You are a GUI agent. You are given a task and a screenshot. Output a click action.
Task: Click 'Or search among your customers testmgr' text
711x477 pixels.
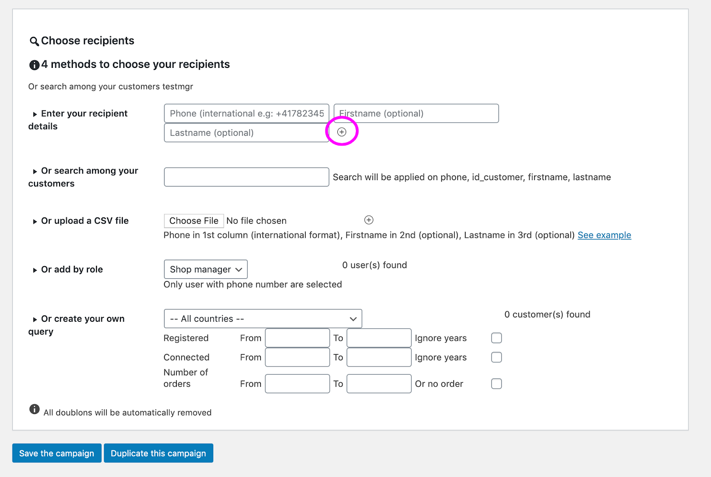tap(111, 87)
